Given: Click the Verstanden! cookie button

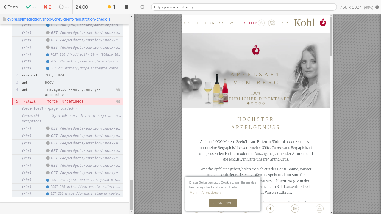Looking at the screenshot, I should click(x=223, y=203).
